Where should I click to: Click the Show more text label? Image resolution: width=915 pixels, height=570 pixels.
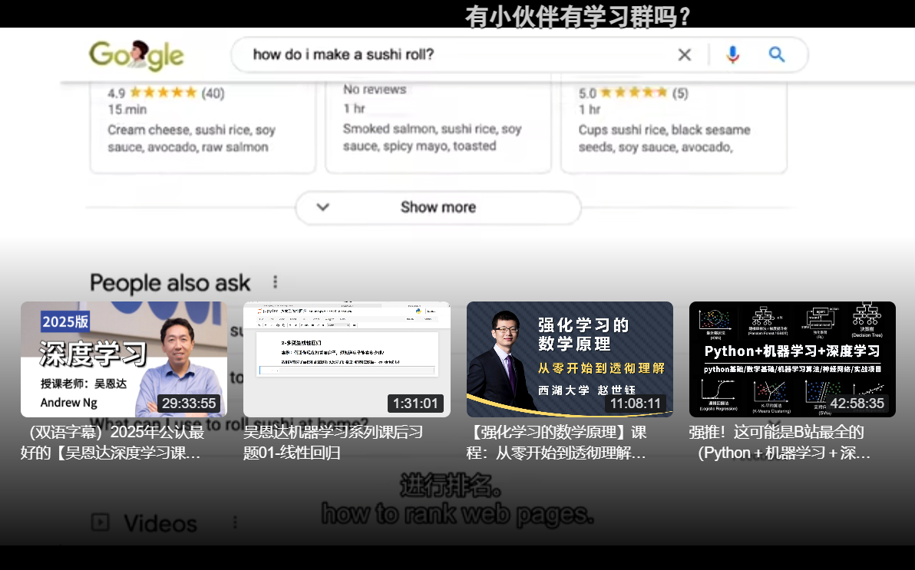coord(438,207)
